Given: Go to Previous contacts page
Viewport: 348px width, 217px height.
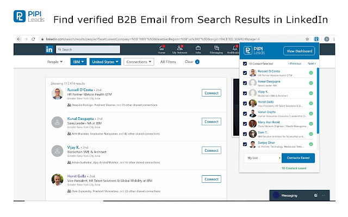Looking at the screenshot, I should pyautogui.click(x=295, y=63).
